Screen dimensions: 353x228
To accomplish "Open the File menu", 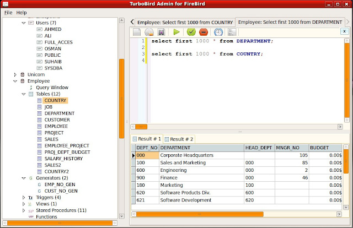I will pyautogui.click(x=8, y=13).
